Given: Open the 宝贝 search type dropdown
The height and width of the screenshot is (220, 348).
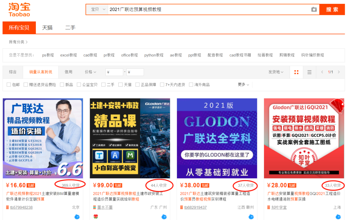Looking at the screenshot, I should coord(97,10).
